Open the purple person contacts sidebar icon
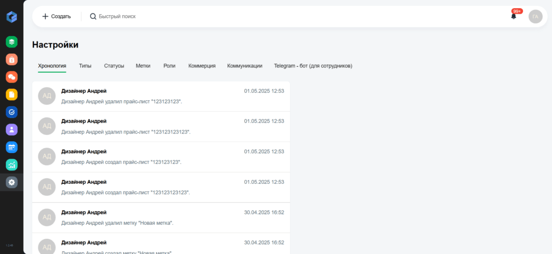 point(12,129)
